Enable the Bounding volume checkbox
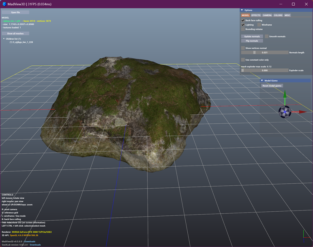The height and width of the screenshot is (247, 313). point(243,29)
